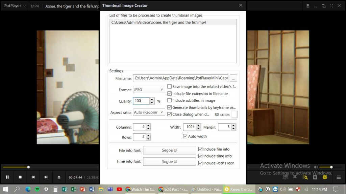Open Windows notification center icon
This screenshot has height=194, width=346.
(336, 189)
